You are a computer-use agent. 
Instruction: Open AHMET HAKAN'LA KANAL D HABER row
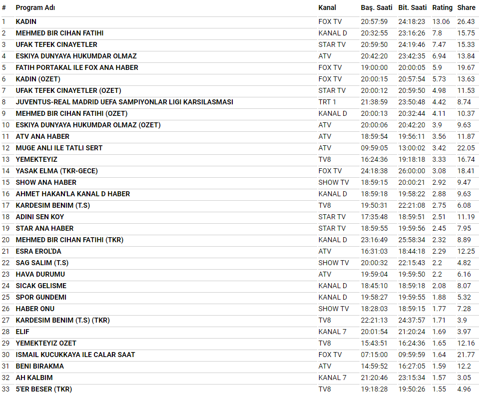(72, 194)
